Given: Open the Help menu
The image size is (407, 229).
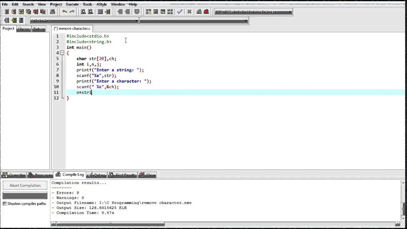Looking at the screenshot, I should coord(133,4).
